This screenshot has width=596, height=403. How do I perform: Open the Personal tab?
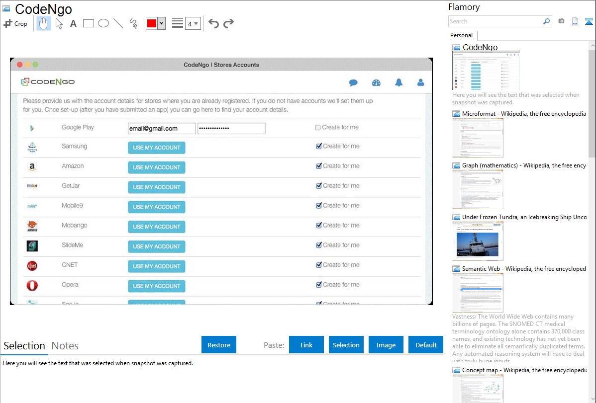click(462, 35)
